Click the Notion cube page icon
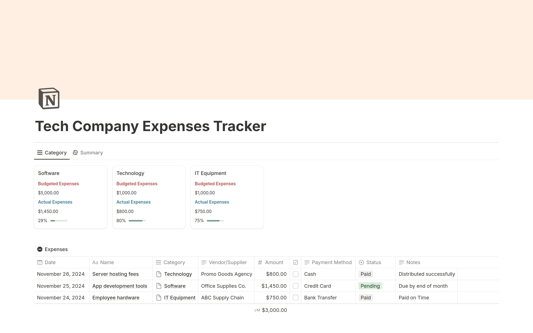This screenshot has height=333, width=533. pos(48,98)
